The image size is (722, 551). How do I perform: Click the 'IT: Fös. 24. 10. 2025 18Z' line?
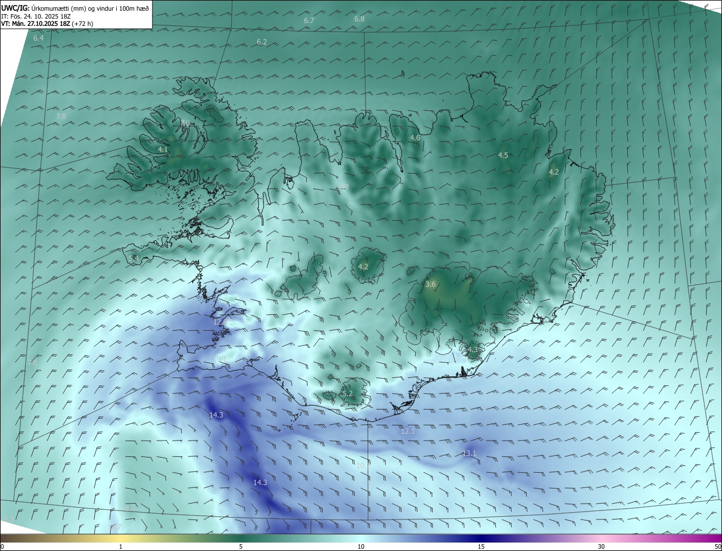pyautogui.click(x=36, y=16)
